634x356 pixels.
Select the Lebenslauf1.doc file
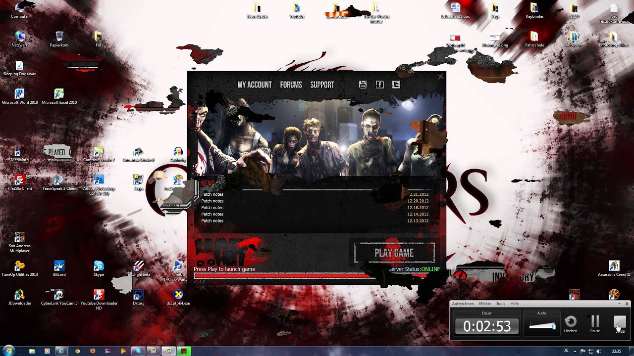[455, 10]
